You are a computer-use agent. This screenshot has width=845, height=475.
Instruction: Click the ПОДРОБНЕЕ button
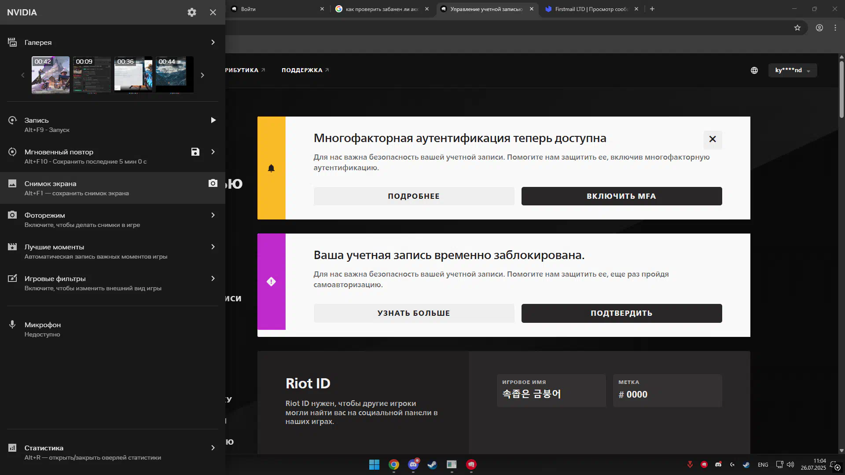414,196
